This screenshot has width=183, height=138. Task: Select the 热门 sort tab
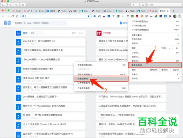pos(74,33)
